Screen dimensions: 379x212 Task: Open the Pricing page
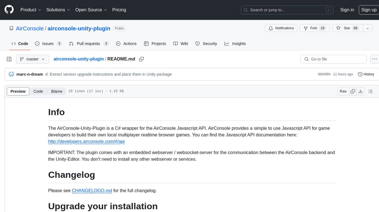pos(119,10)
